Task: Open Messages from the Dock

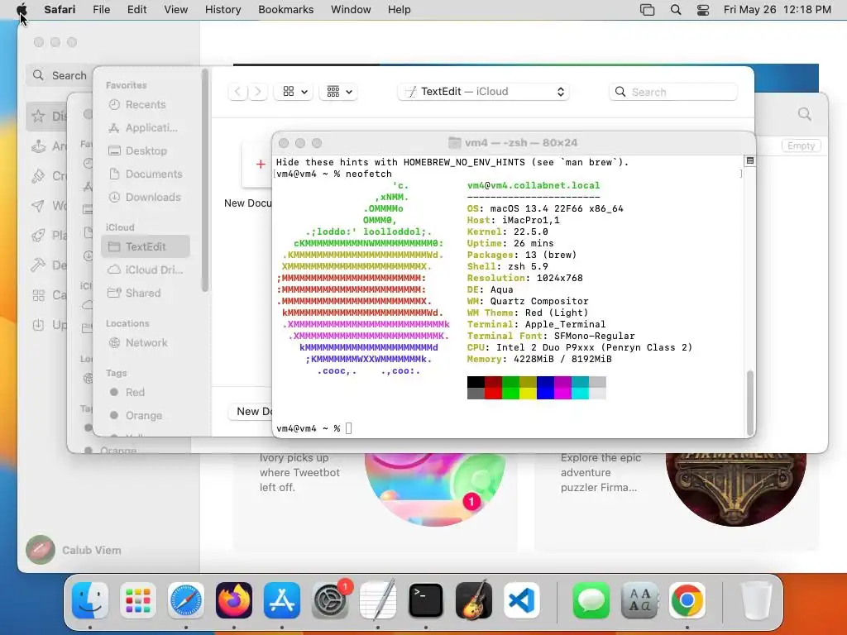Action: click(x=591, y=600)
